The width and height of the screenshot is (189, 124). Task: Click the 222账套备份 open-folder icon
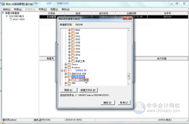click(69, 77)
